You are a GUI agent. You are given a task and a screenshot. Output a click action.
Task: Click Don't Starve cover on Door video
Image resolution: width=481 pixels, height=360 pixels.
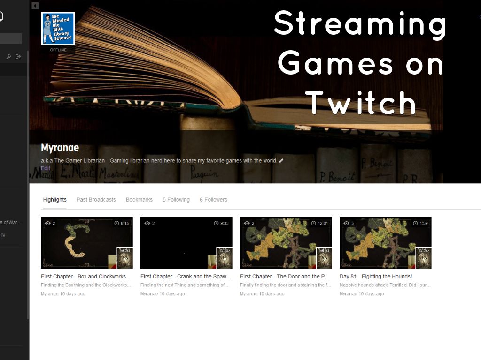[324, 257]
